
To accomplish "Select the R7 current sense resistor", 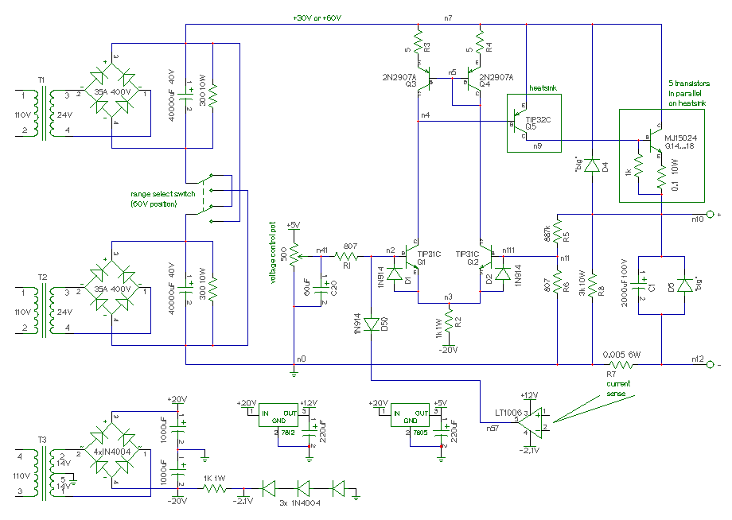I will (621, 364).
